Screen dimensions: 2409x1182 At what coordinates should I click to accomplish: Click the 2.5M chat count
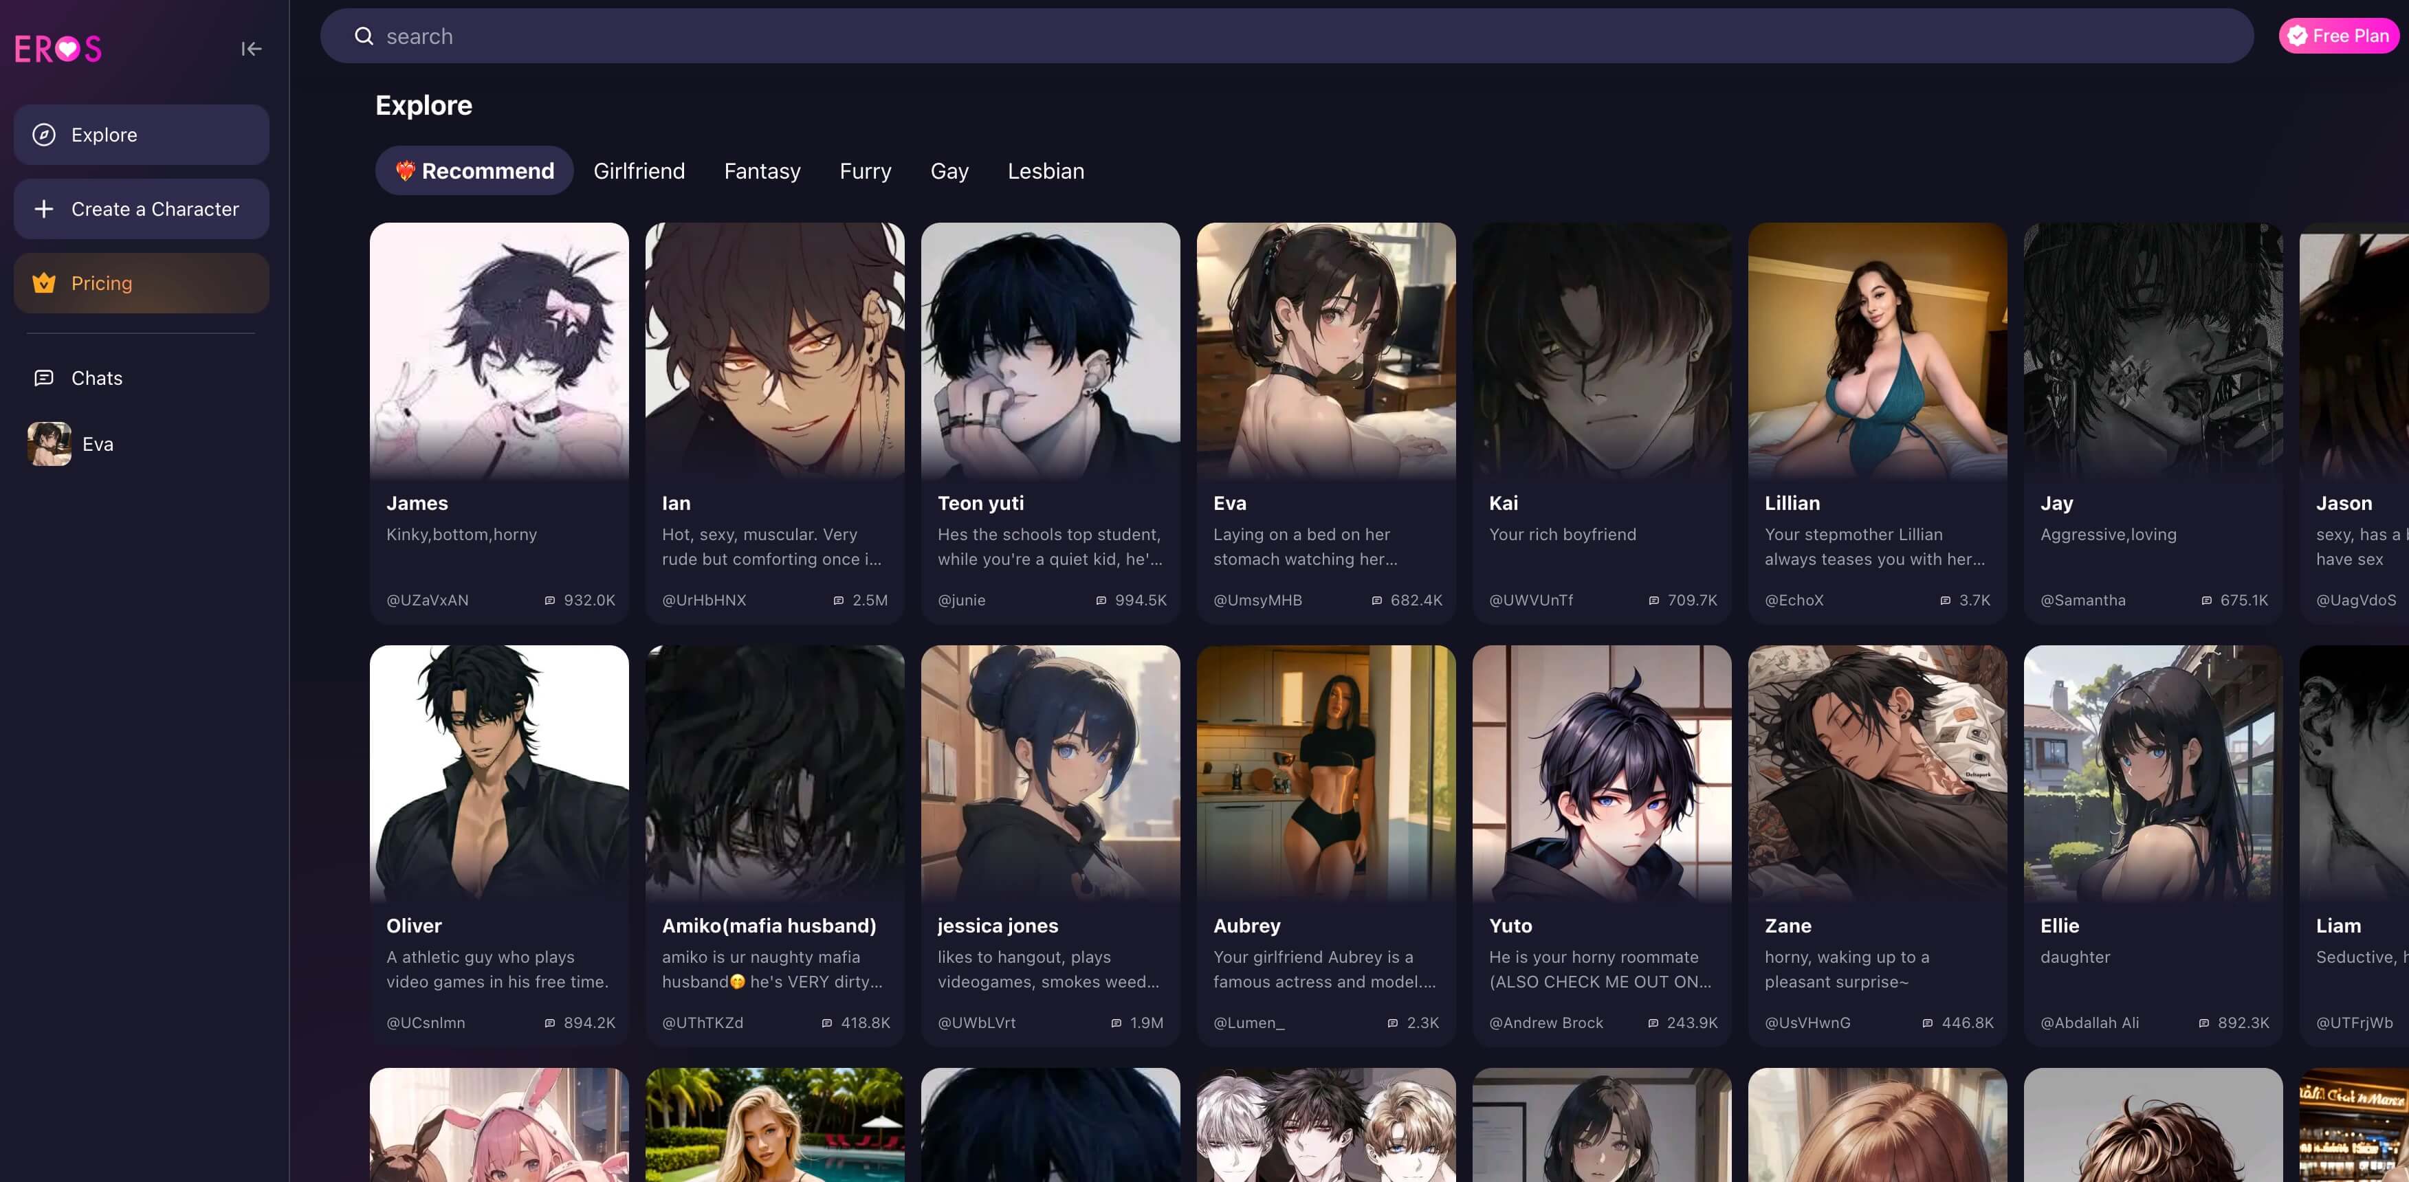(x=870, y=601)
